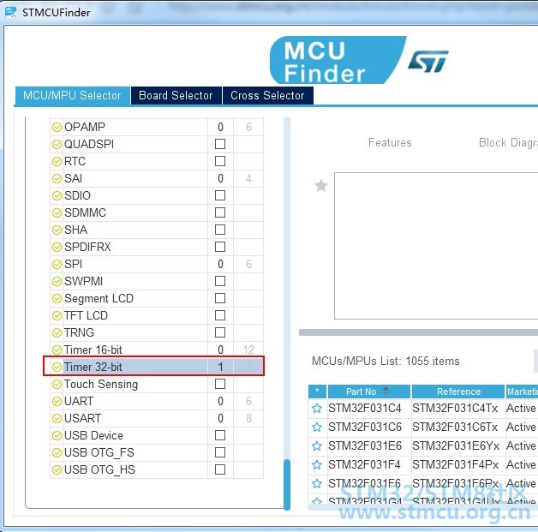
Task: Click the UART count value field
Action: tap(220, 401)
